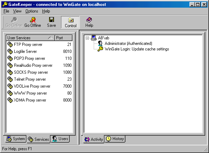Switch to the Services tab
This screenshot has width=209, height=153.
click(39, 139)
